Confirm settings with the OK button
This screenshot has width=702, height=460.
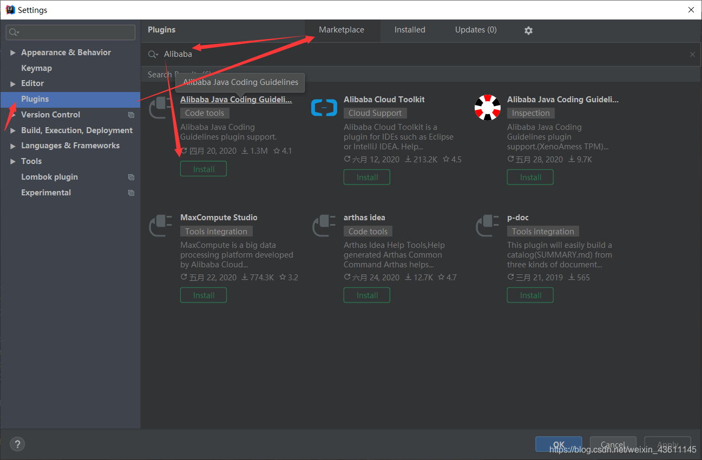tap(559, 444)
